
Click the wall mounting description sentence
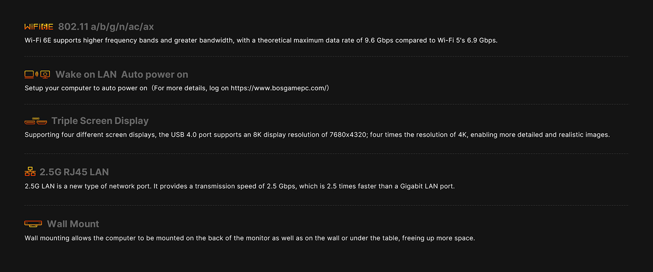pos(249,238)
